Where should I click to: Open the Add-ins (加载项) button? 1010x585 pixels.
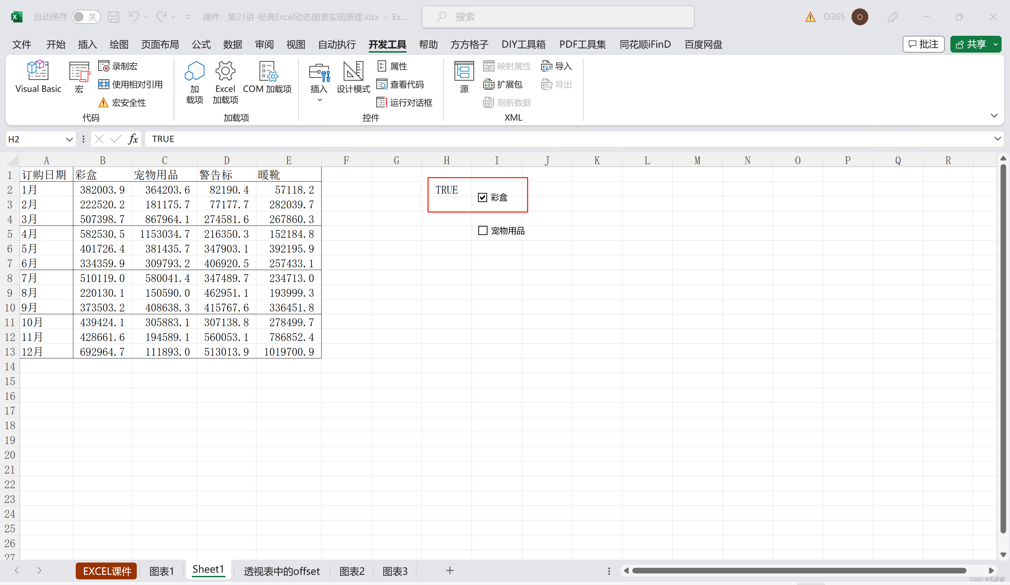tap(194, 82)
